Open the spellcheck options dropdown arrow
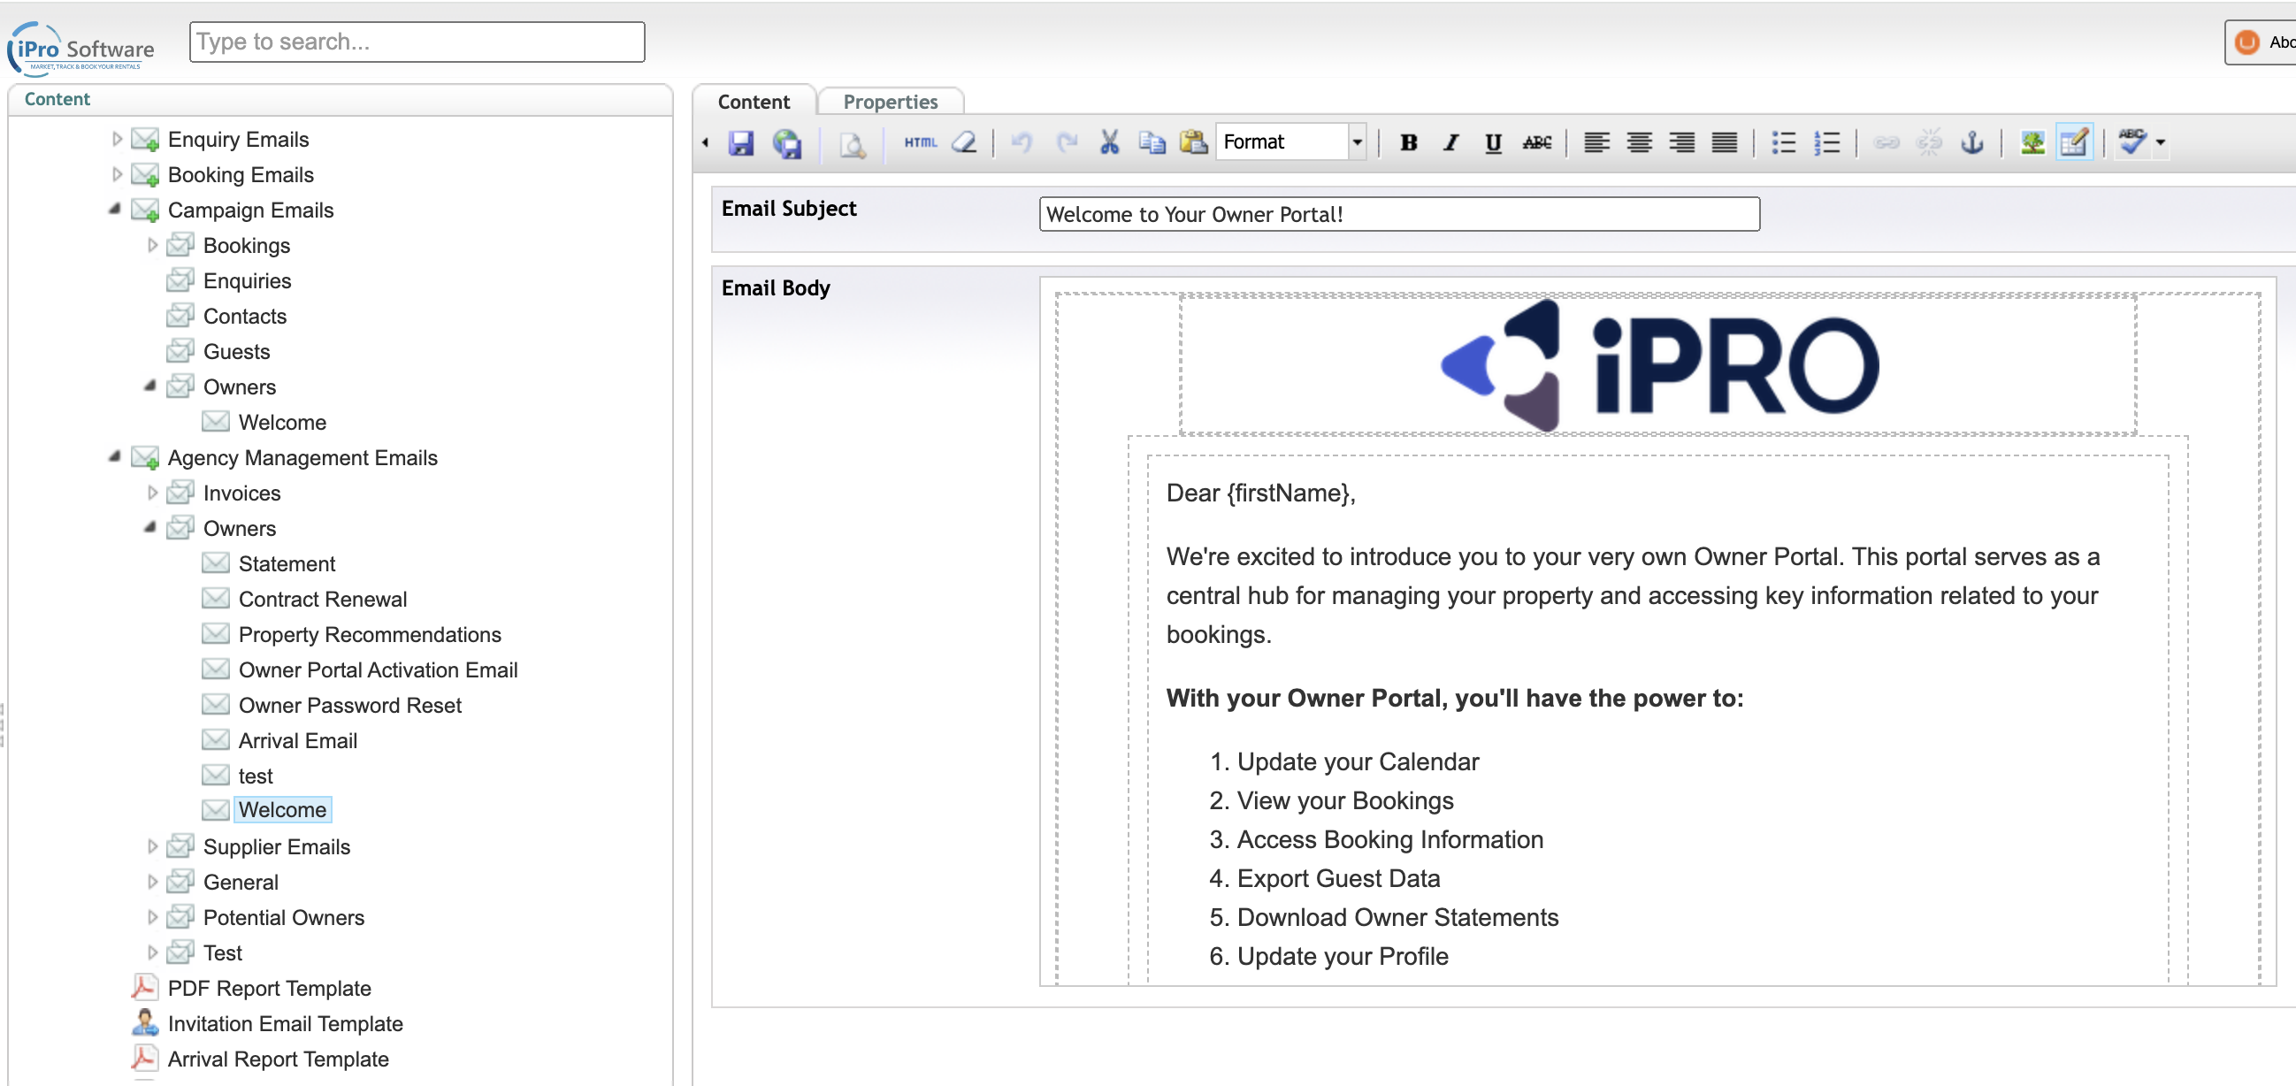2296x1086 pixels. click(x=2161, y=142)
